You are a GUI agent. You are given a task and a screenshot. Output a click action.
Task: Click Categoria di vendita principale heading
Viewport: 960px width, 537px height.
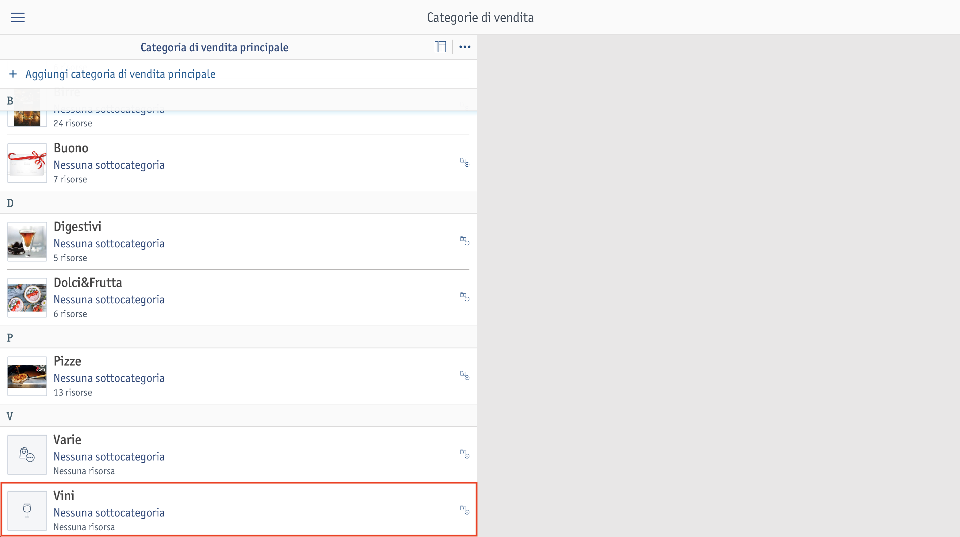214,47
